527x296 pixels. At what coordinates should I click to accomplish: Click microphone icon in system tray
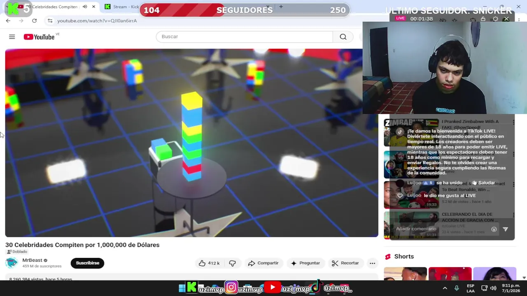pyautogui.click(x=457, y=288)
